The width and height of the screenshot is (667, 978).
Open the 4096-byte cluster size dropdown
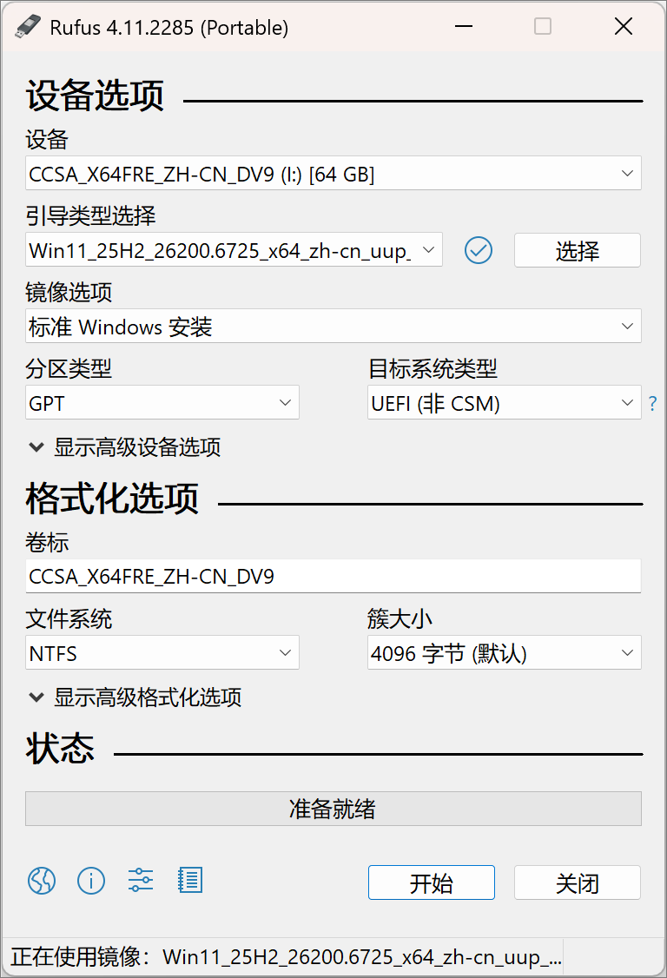pos(504,653)
